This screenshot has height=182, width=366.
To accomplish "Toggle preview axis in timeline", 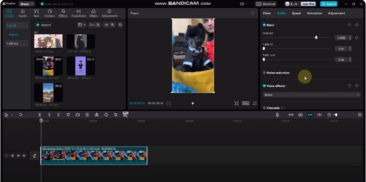I will [319, 115].
